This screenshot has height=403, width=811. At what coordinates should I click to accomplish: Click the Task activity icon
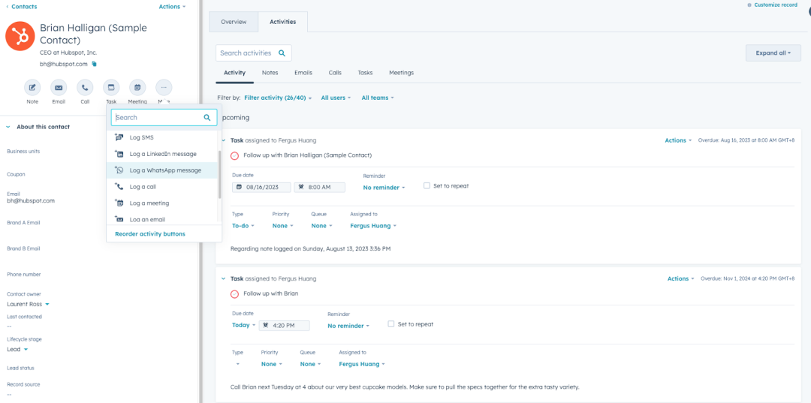pyautogui.click(x=111, y=87)
